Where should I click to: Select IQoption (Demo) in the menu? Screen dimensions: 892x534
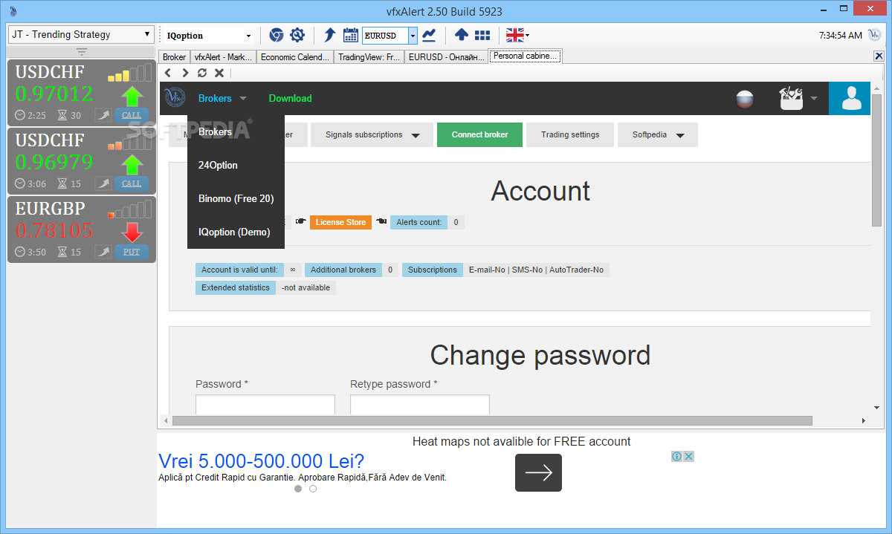236,232
